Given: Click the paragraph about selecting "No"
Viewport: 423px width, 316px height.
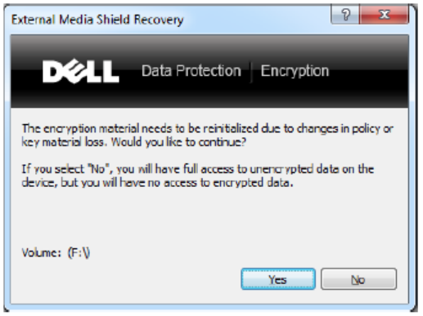Looking at the screenshot, I should (x=198, y=176).
